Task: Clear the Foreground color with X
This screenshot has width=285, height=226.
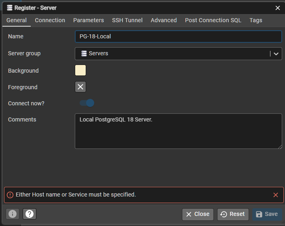Action: click(x=80, y=87)
